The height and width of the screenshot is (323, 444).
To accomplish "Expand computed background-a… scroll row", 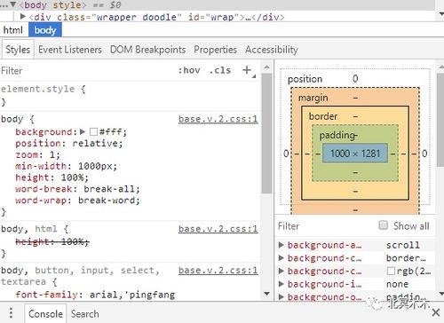I will click(281, 245).
